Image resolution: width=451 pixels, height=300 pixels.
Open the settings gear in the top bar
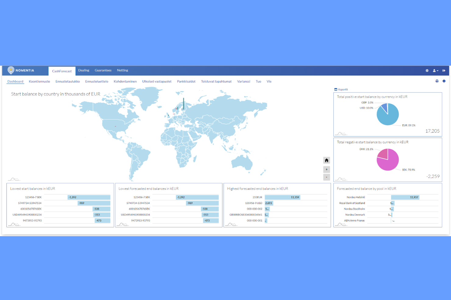point(427,71)
